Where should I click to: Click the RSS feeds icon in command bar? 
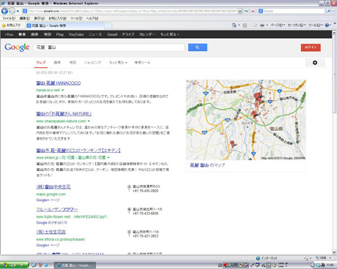tap(245, 25)
